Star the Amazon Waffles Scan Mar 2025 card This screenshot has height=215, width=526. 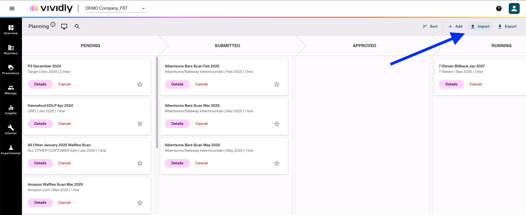140,203
